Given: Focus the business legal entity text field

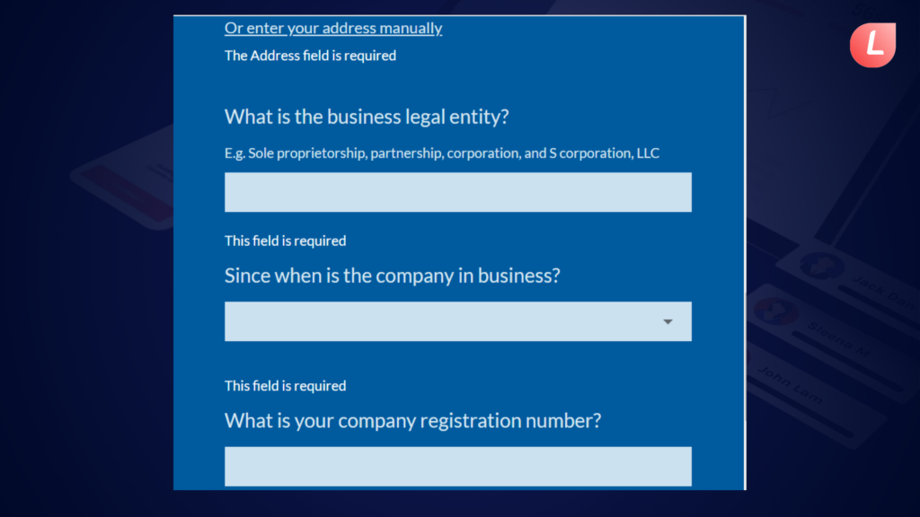Looking at the screenshot, I should point(457,192).
